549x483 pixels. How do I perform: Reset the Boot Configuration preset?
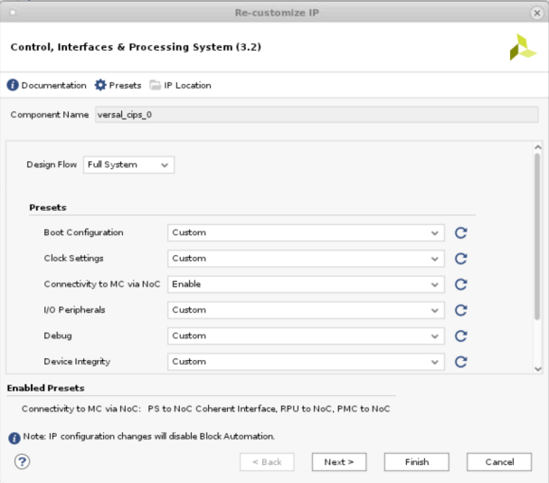pyautogui.click(x=460, y=232)
